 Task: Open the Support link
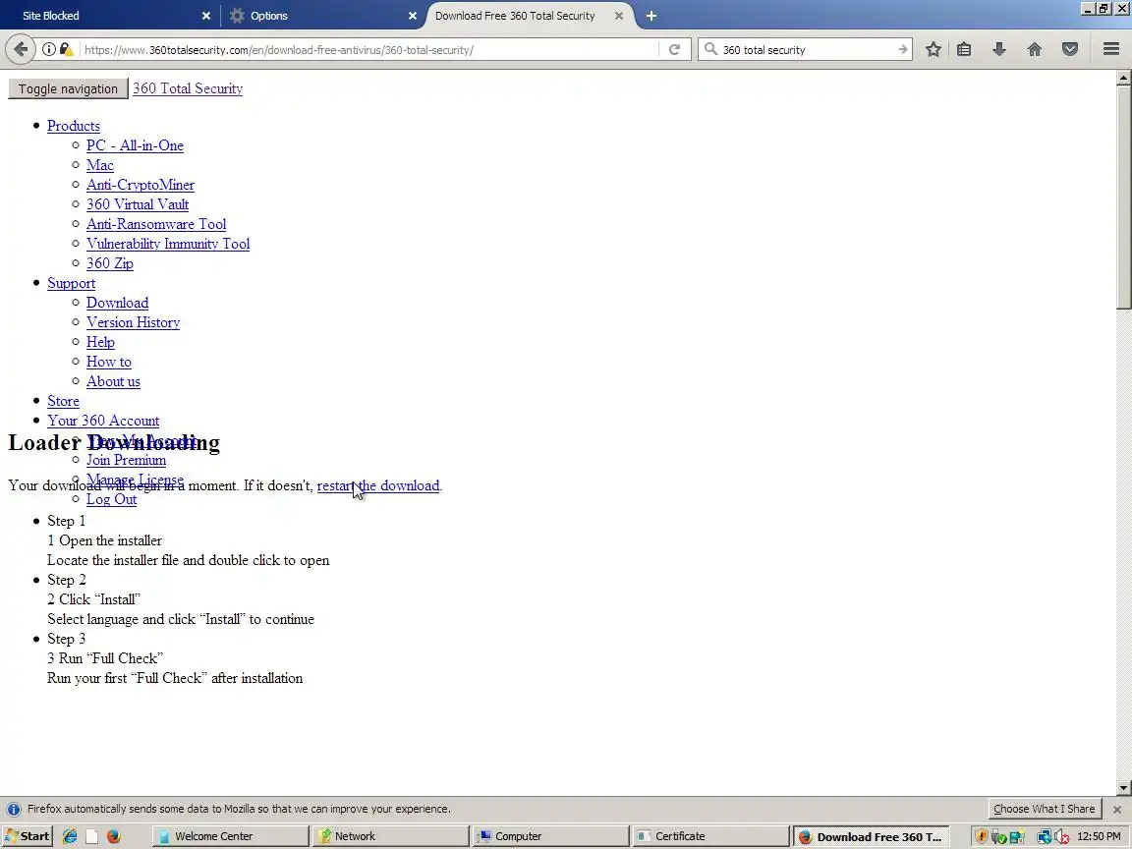(x=72, y=283)
